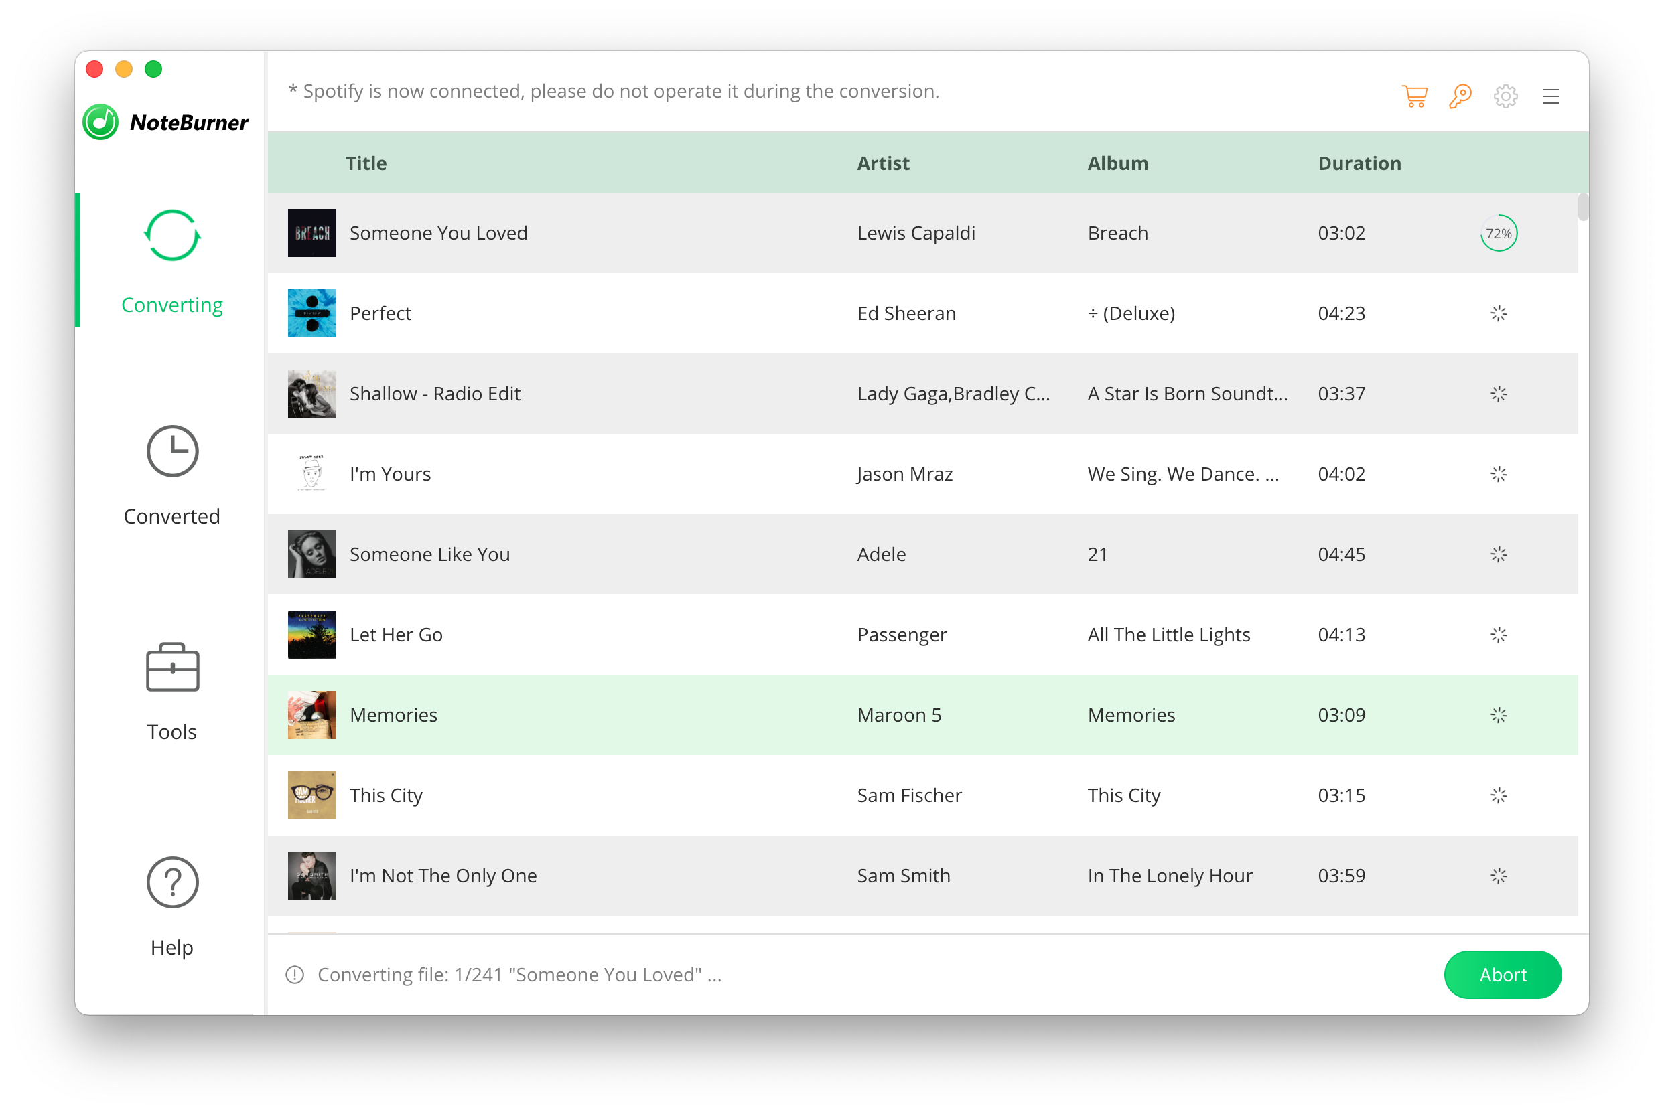Select the Album column header

1117,163
